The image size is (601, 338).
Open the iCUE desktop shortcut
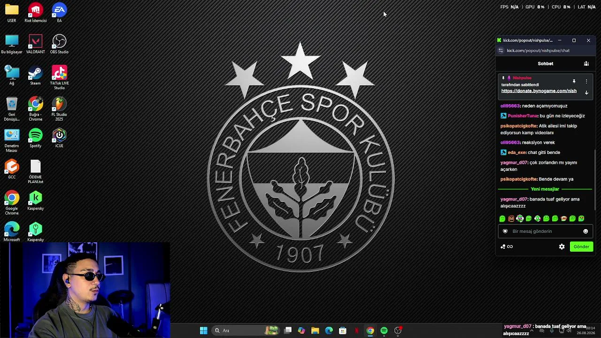(x=59, y=138)
